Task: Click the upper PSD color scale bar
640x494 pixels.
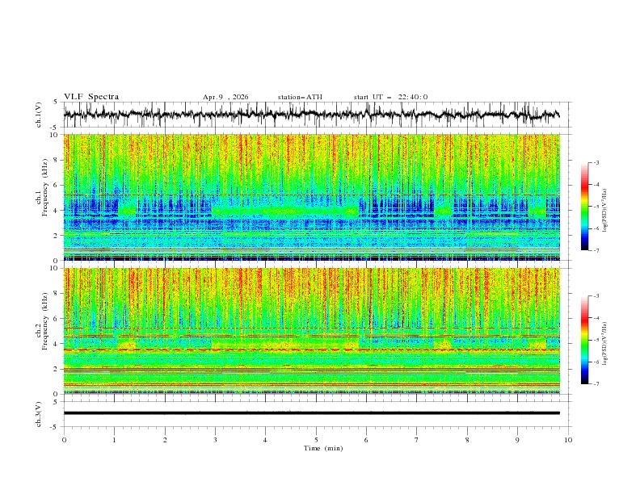Action: click(x=584, y=207)
